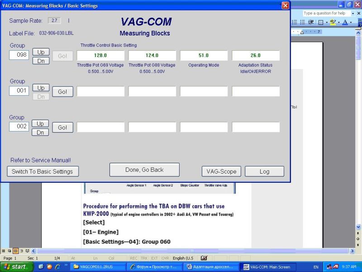Click the Word numbered list icon
The width and height of the screenshot is (362, 272).
click(x=295, y=22)
